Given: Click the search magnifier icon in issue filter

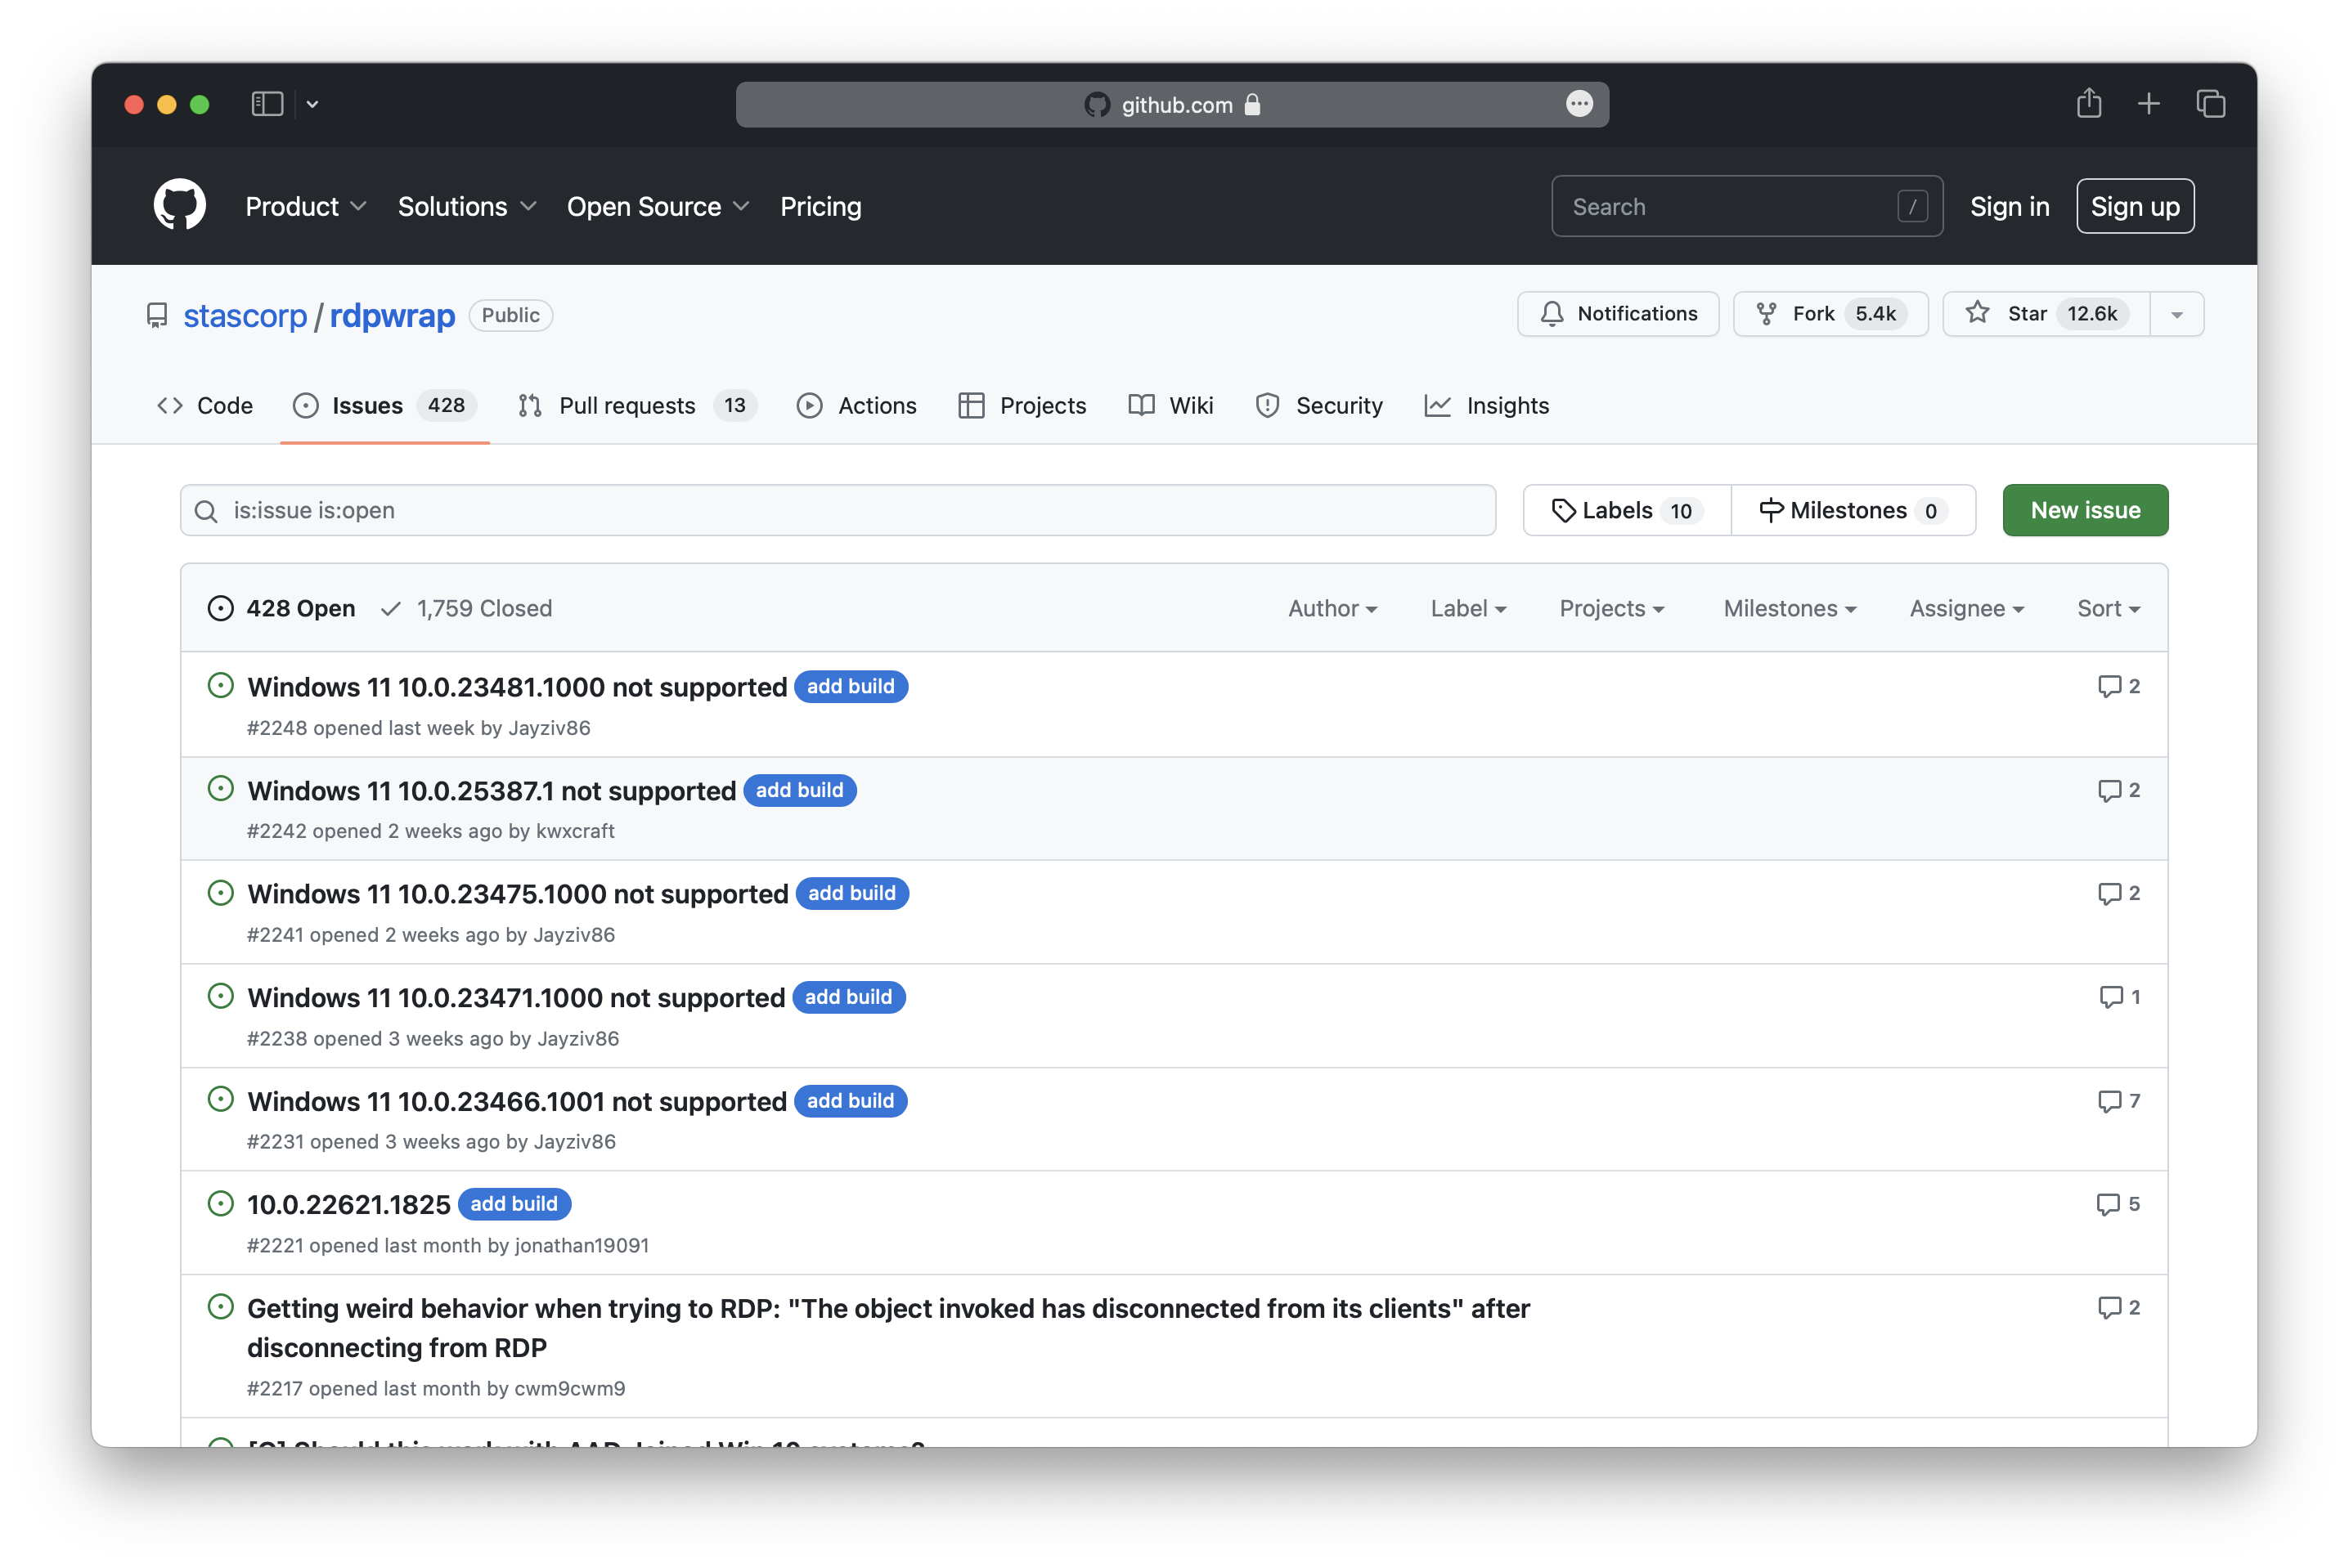Looking at the screenshot, I should click(x=206, y=511).
